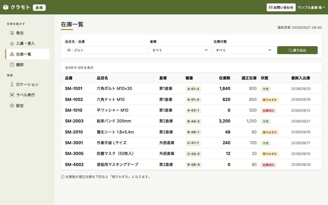Screen dimensions: 328x205
Task: Click the 在庫数 column header
Action: coord(224,78)
